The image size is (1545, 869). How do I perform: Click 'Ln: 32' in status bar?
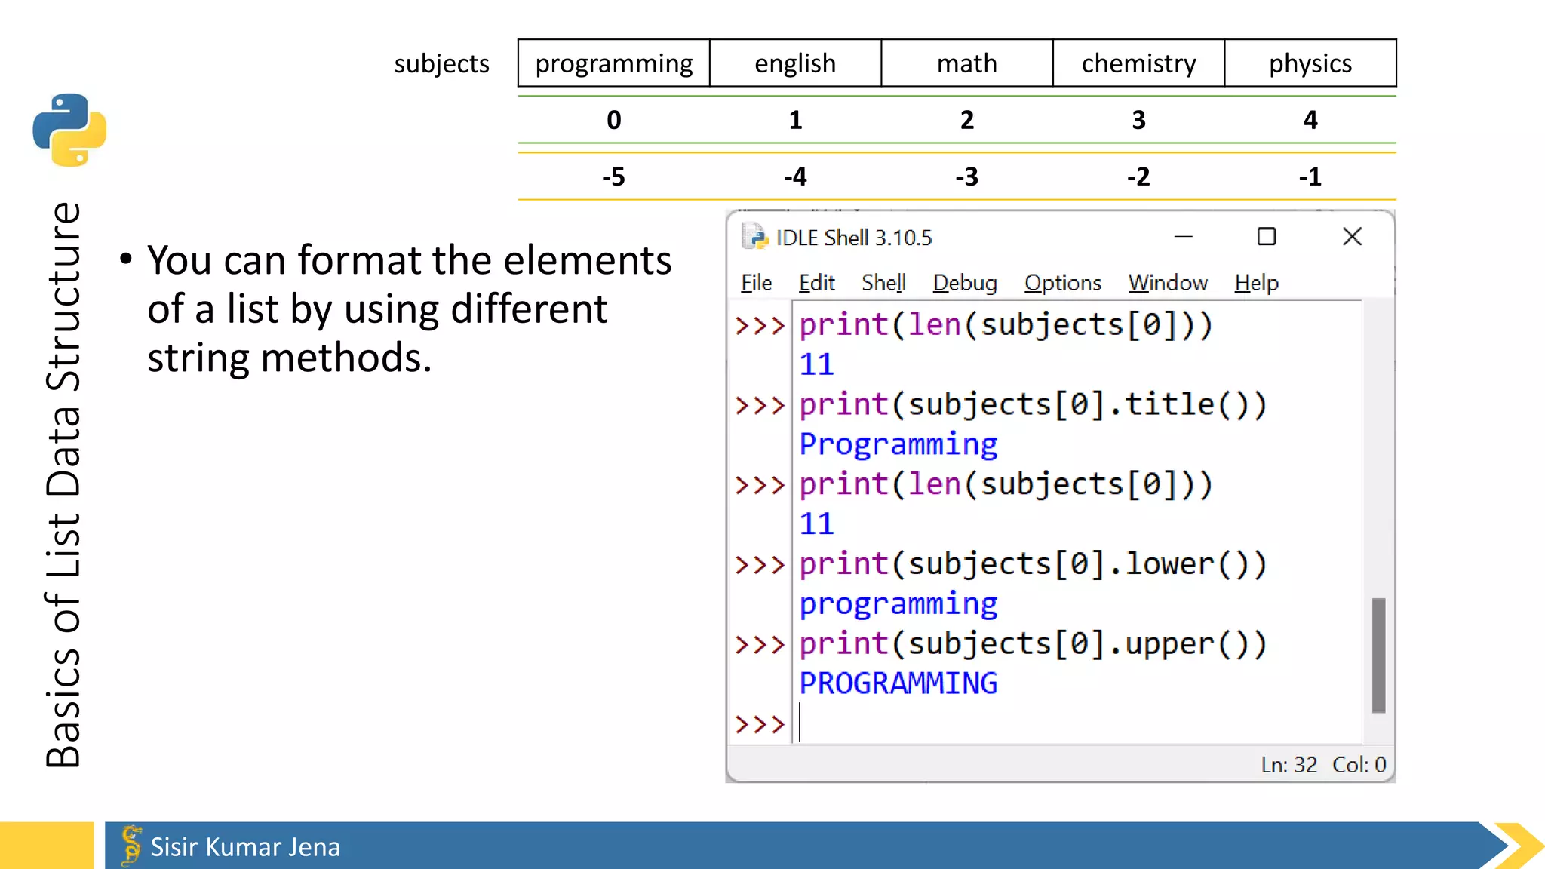[x=1289, y=765]
